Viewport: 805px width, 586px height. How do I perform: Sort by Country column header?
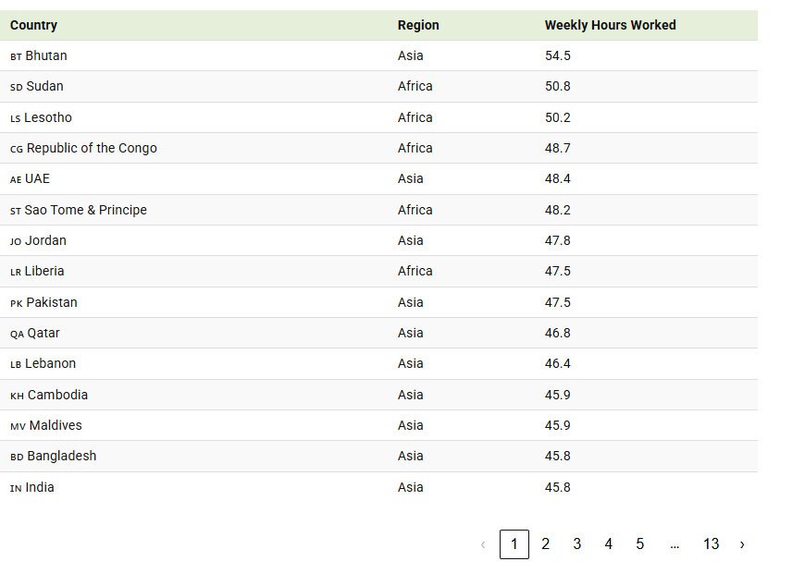click(x=33, y=25)
